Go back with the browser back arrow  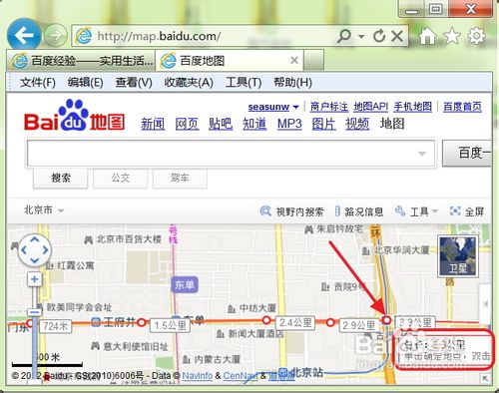pyautogui.click(x=24, y=35)
